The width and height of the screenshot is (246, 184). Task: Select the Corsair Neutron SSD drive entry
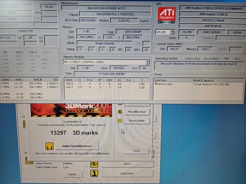pos(211,84)
